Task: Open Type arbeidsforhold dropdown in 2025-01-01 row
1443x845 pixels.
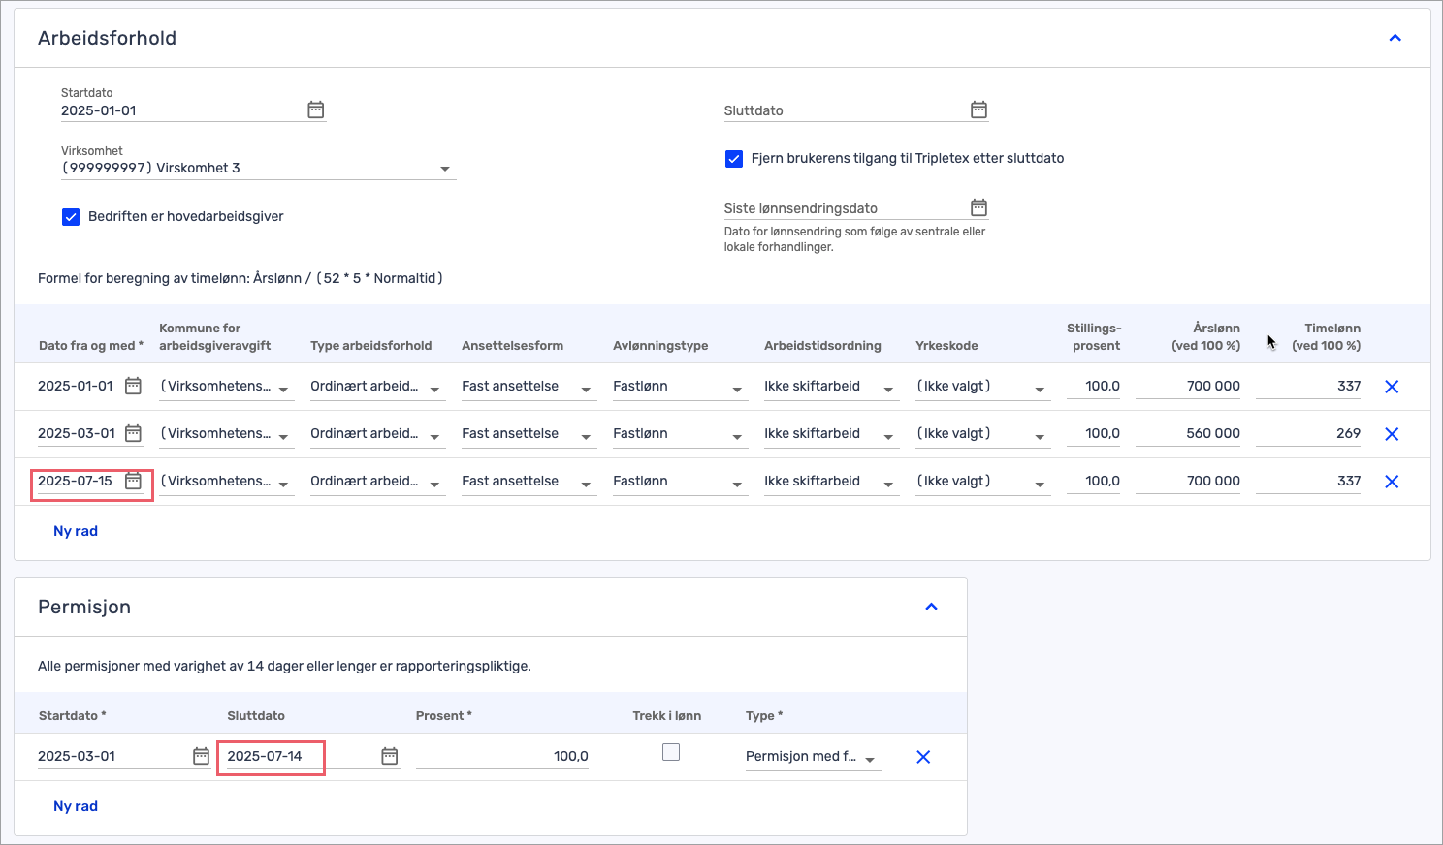Action: pos(378,387)
